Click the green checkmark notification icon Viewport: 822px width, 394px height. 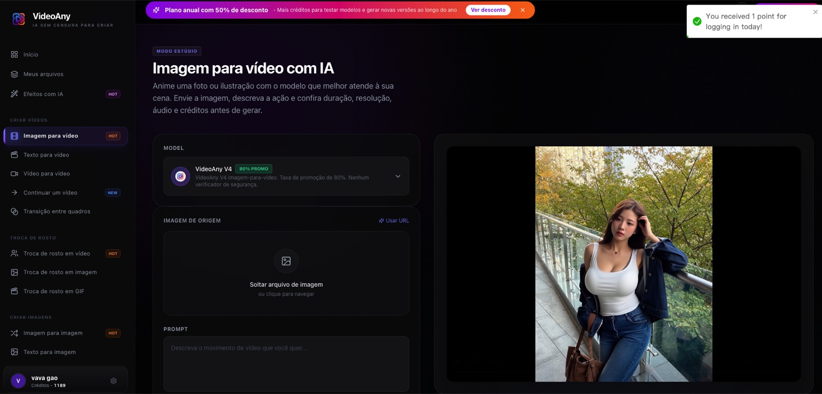click(x=697, y=22)
